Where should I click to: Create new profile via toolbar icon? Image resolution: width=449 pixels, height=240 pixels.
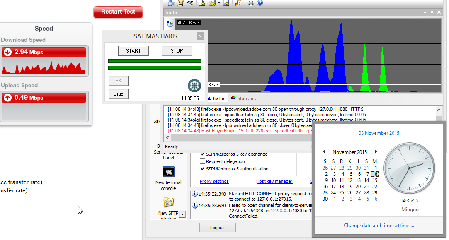pyautogui.click(x=202, y=3)
